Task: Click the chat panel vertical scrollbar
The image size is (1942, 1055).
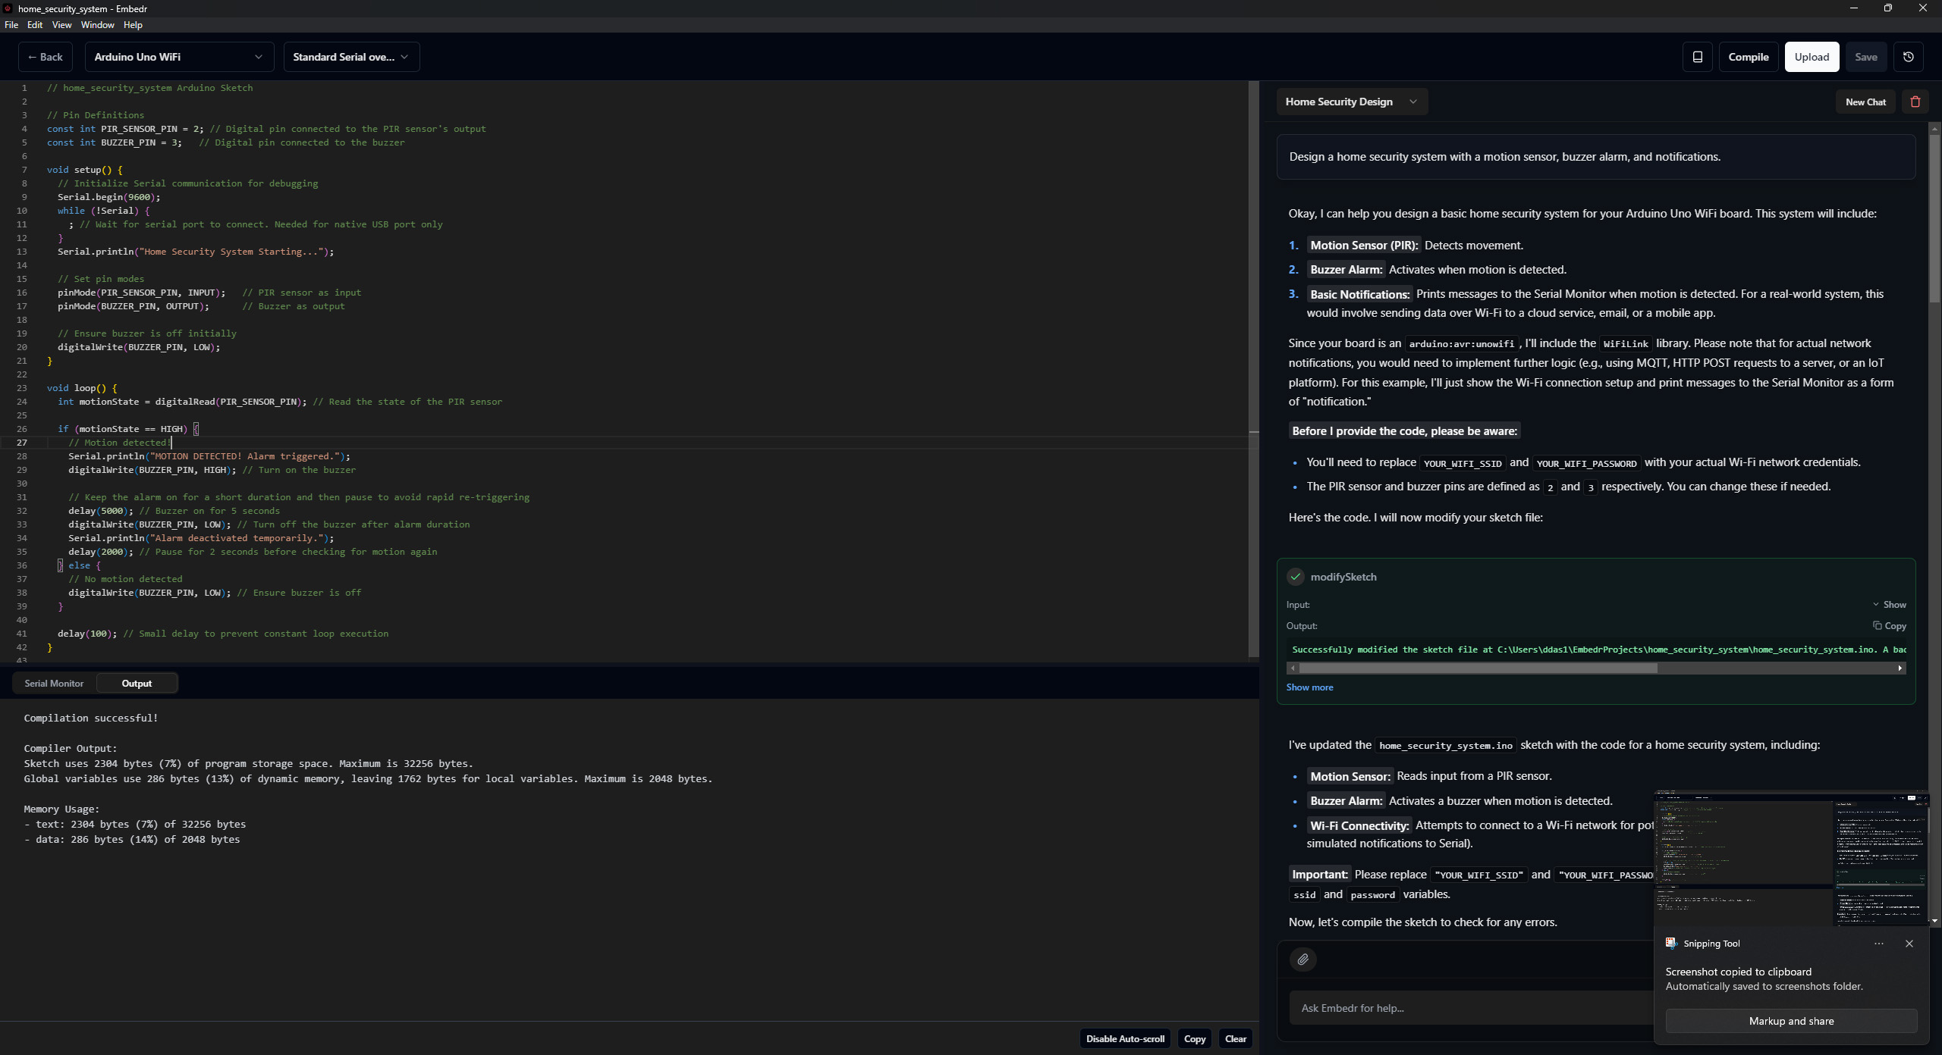Action: [1934, 220]
